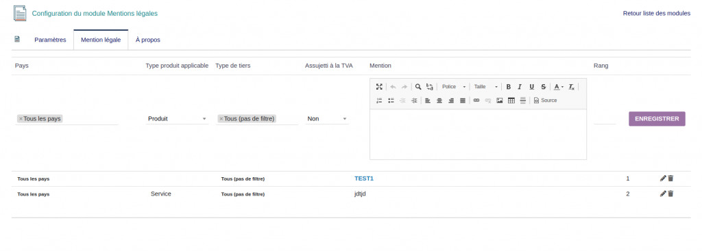Delete the TEST1 row
Image resolution: width=702 pixels, height=251 pixels.
pyautogui.click(x=670, y=179)
